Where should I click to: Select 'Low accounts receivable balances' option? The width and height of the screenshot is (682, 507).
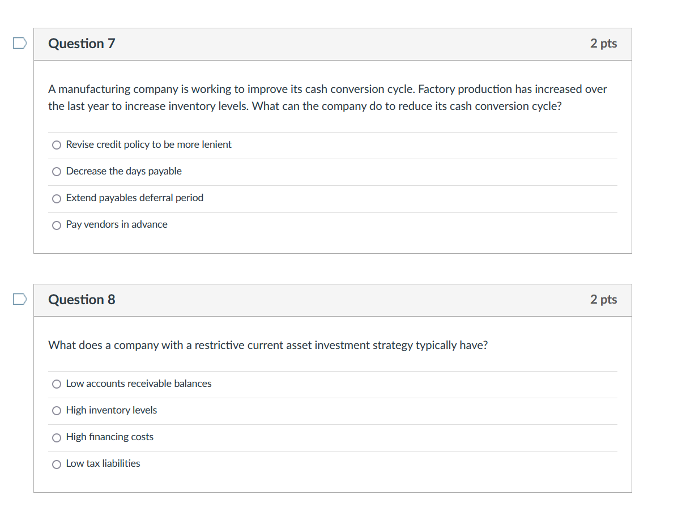coord(56,384)
